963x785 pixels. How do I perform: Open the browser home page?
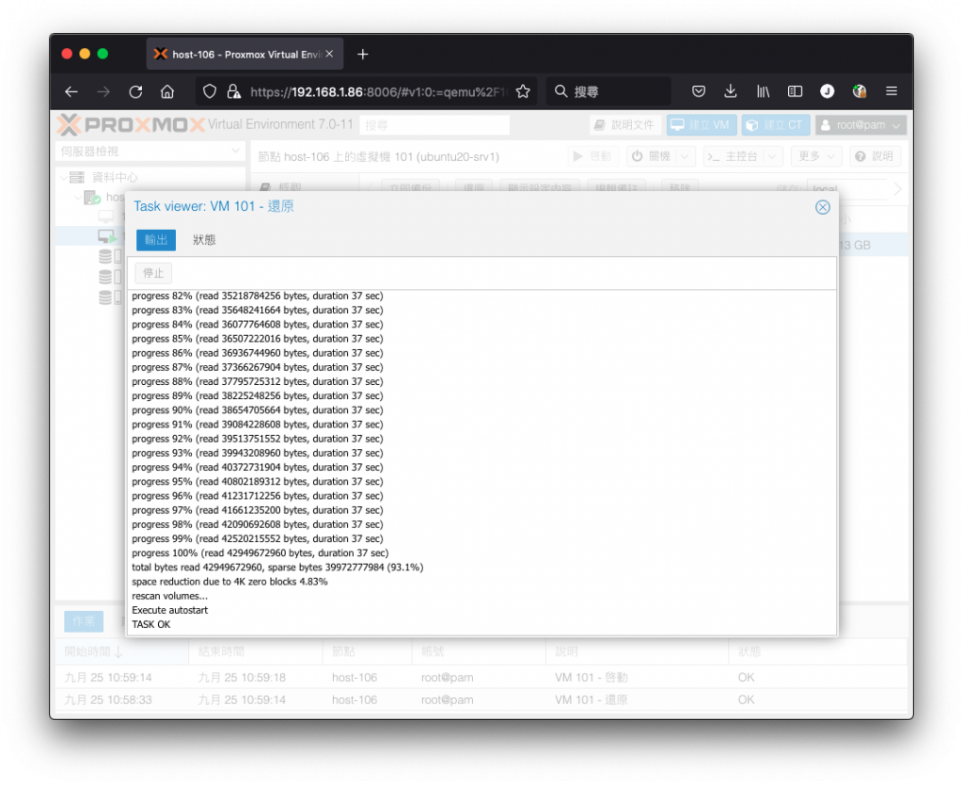click(x=167, y=91)
